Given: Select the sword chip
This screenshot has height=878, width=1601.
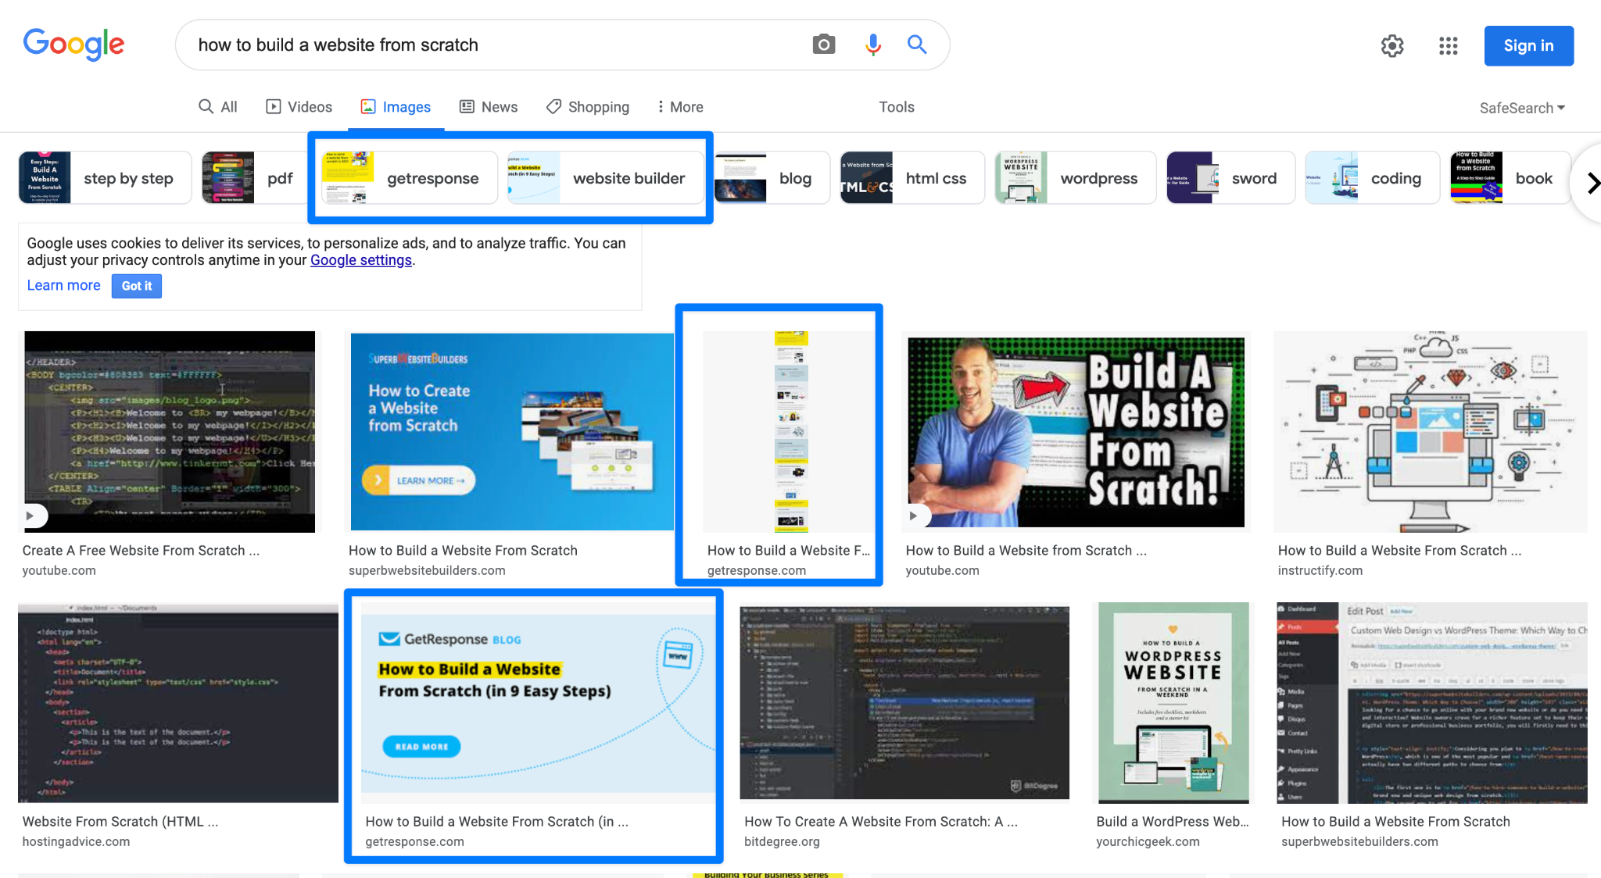Looking at the screenshot, I should pyautogui.click(x=1230, y=178).
